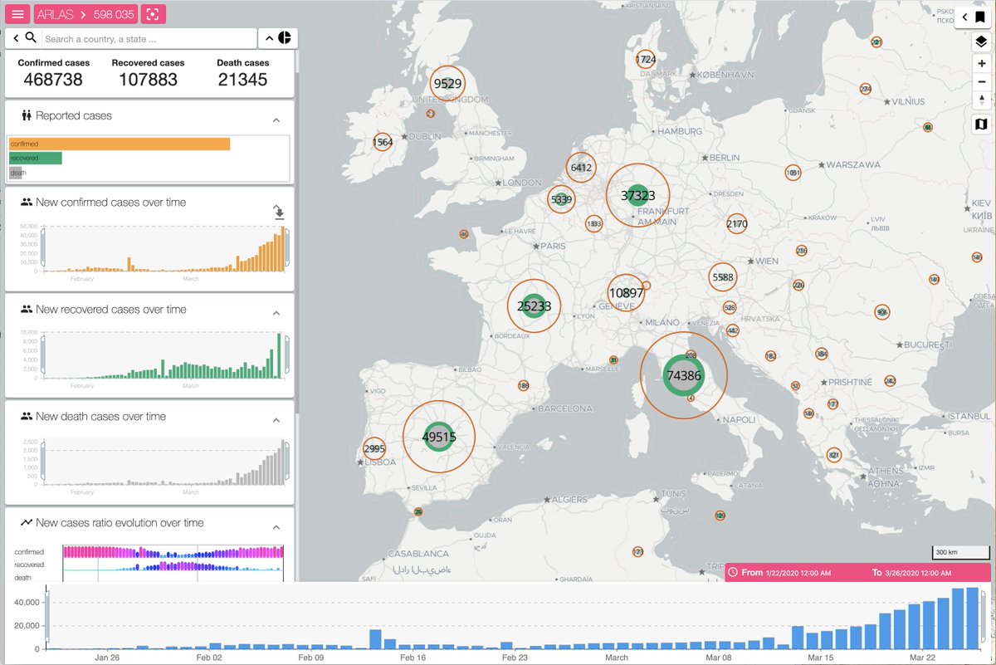This screenshot has width=996, height=665.
Task: Zoom in using the plus button on map
Action: [x=984, y=63]
